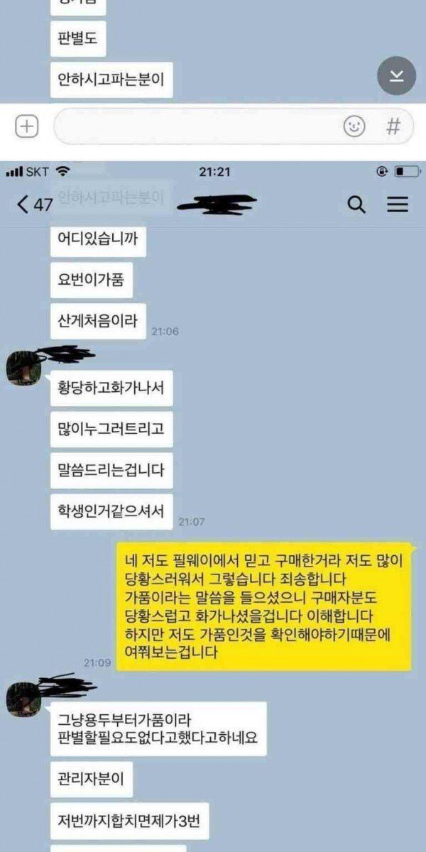
Task: Tap the 21:21 status bar clock
Action: 212,172
